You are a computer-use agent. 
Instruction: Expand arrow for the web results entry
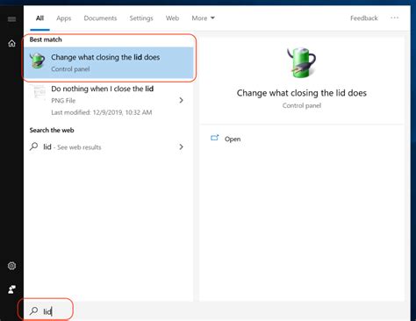pyautogui.click(x=181, y=146)
